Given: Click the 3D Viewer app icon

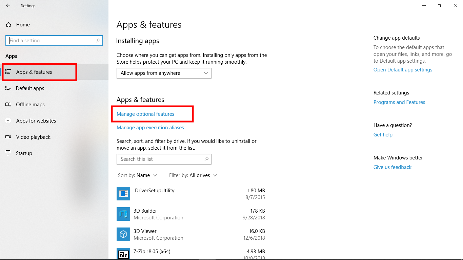Looking at the screenshot, I should 123,234.
